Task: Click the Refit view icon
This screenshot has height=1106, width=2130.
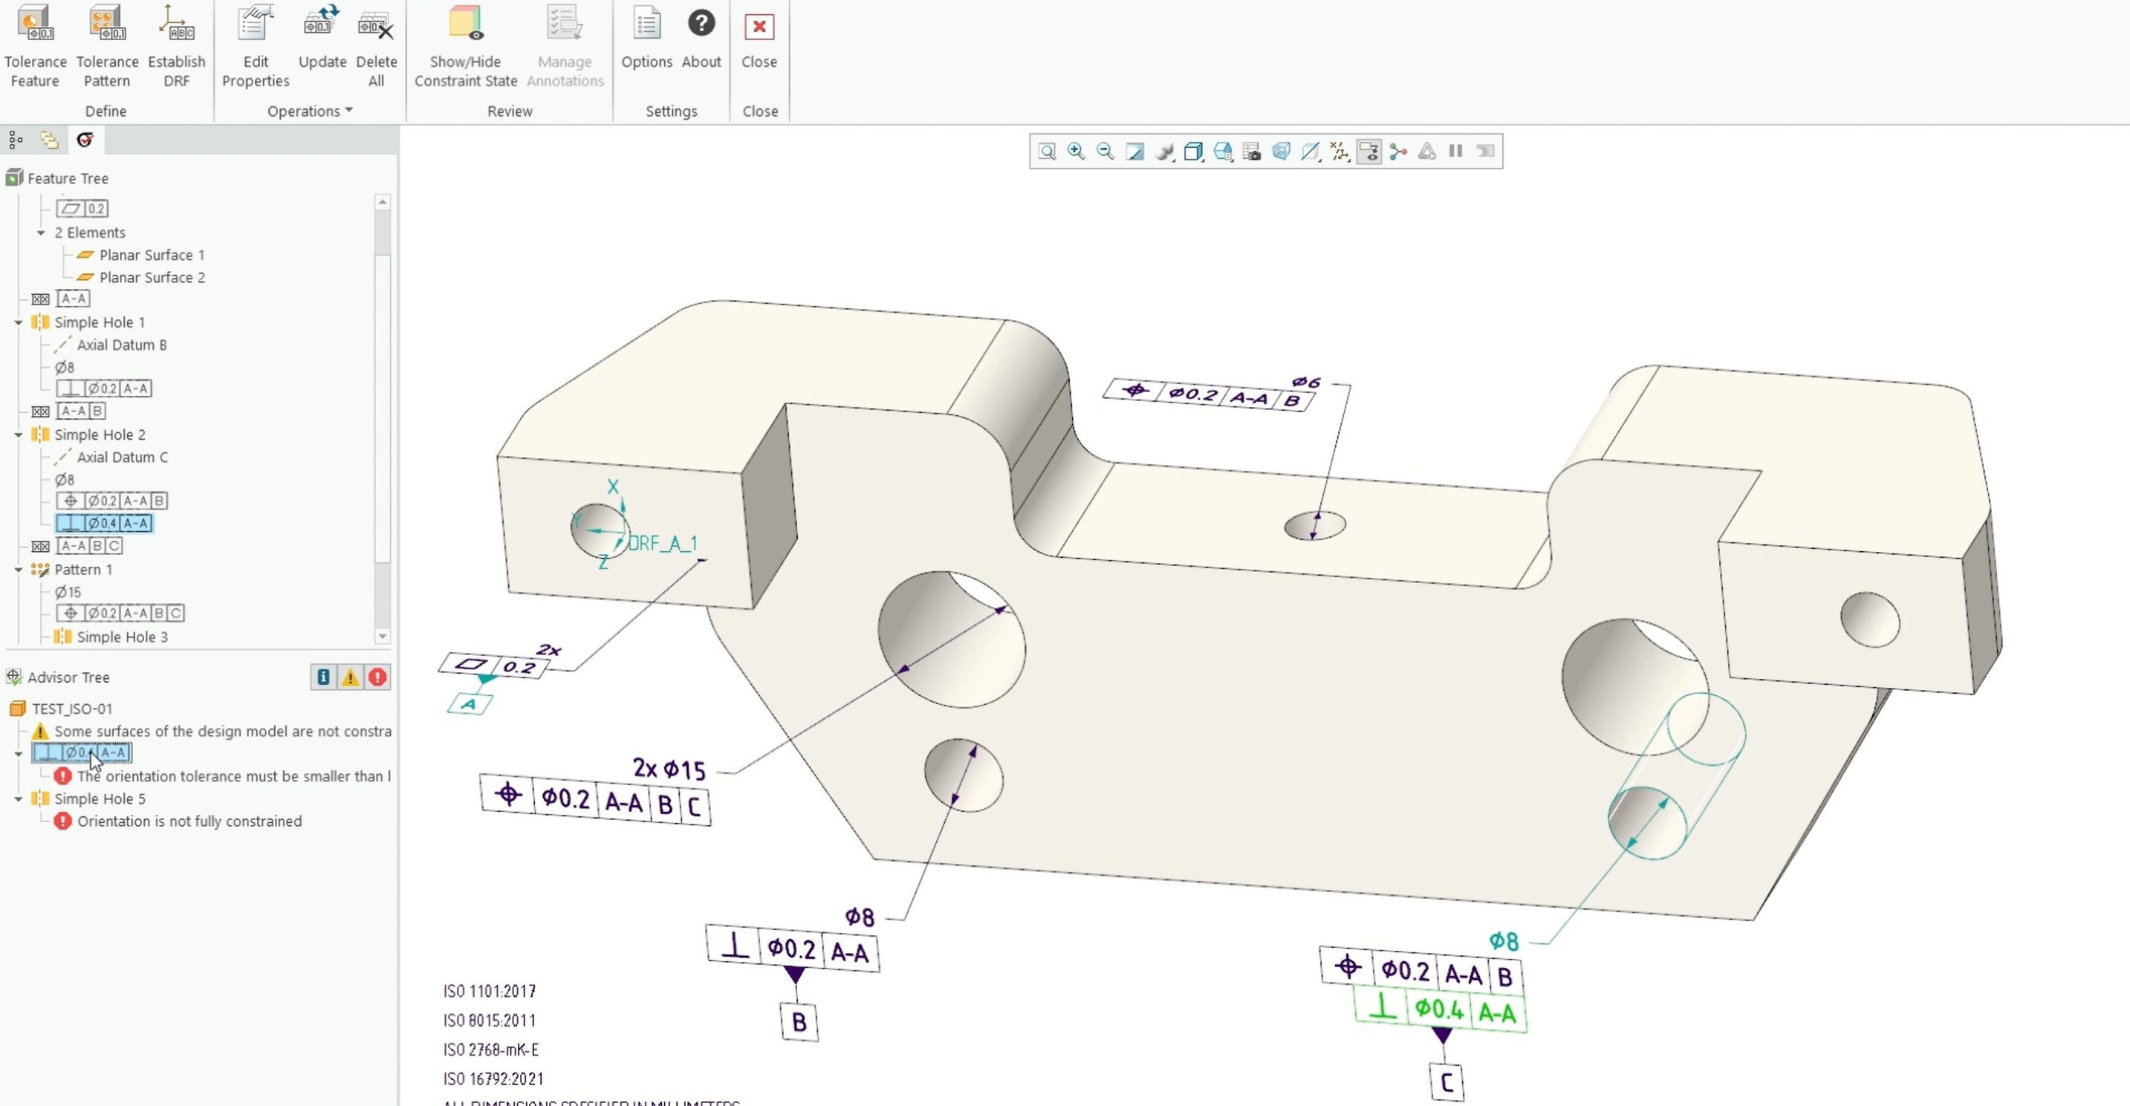Action: pos(1047,152)
